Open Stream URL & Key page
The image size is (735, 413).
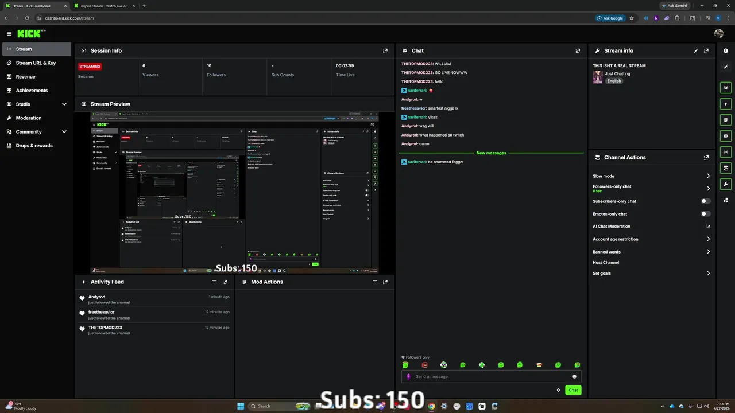tap(37, 63)
